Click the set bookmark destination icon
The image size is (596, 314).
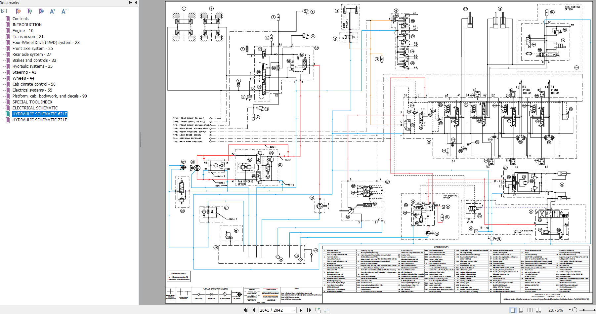pyautogui.click(x=41, y=11)
